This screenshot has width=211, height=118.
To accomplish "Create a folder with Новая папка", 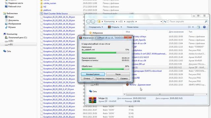I will click(x=133, y=27).
